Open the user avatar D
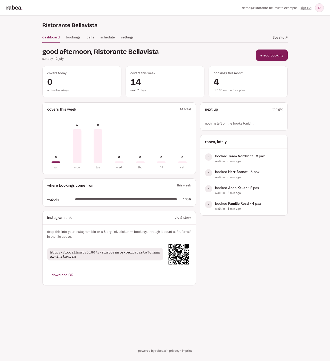330x361 pixels. coord(319,8)
